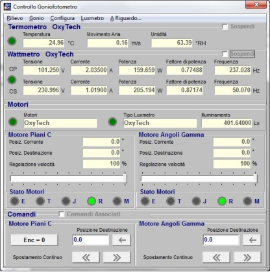Click Angoli Gamma continuous move forward arrows
This screenshot has height=272, width=270.
[x=247, y=257]
